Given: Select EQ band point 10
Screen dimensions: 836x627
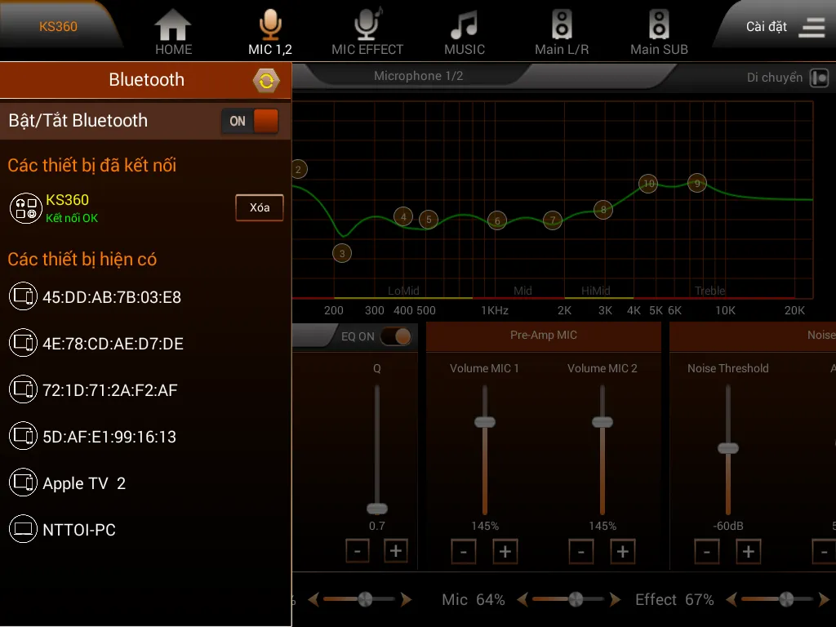Looking at the screenshot, I should click(648, 184).
